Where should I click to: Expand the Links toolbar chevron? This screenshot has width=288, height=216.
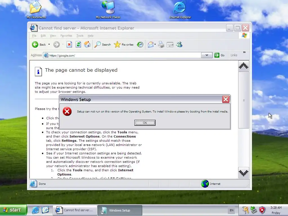tap(244, 52)
